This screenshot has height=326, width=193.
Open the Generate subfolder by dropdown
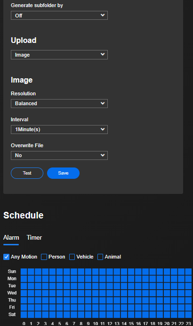pos(59,16)
